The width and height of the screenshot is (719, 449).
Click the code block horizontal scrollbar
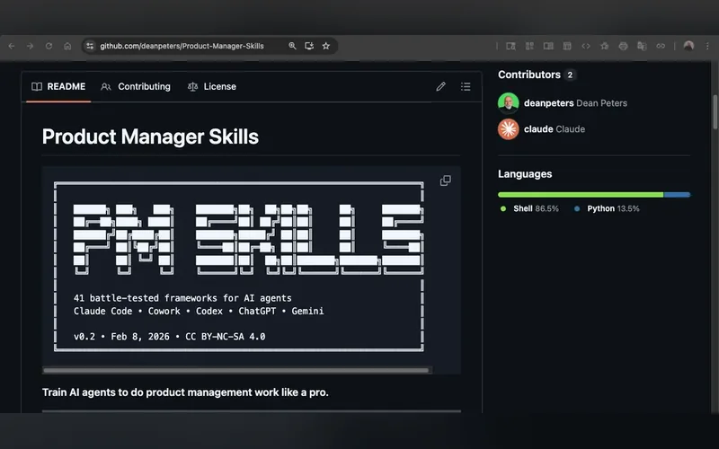(x=236, y=370)
